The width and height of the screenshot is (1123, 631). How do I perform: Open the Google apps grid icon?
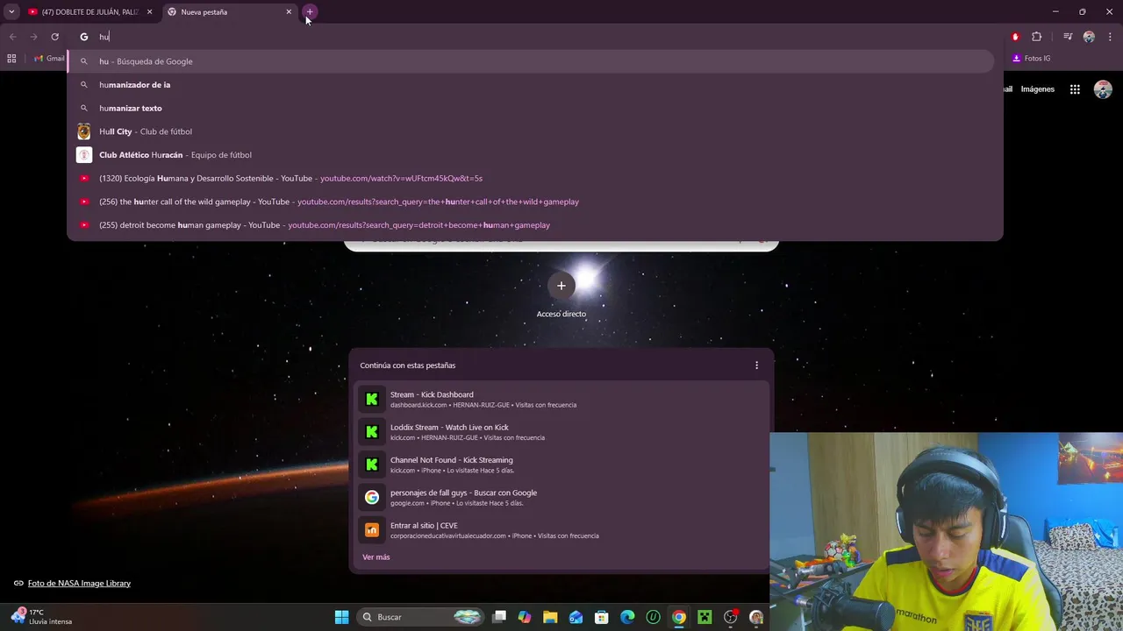coord(1075,89)
